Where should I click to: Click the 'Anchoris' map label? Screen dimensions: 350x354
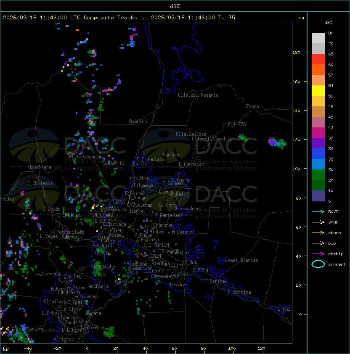click(98, 286)
